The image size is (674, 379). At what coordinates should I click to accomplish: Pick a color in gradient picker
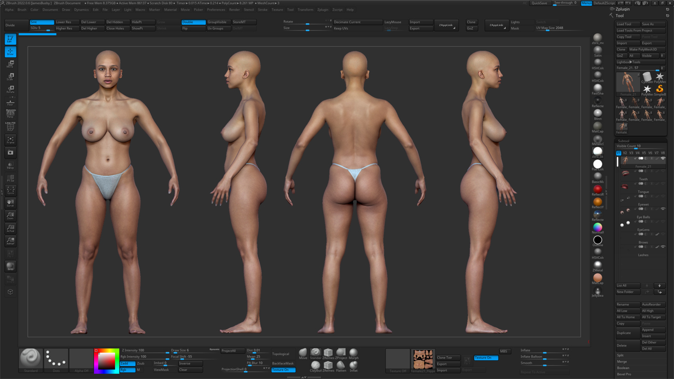coord(106,361)
